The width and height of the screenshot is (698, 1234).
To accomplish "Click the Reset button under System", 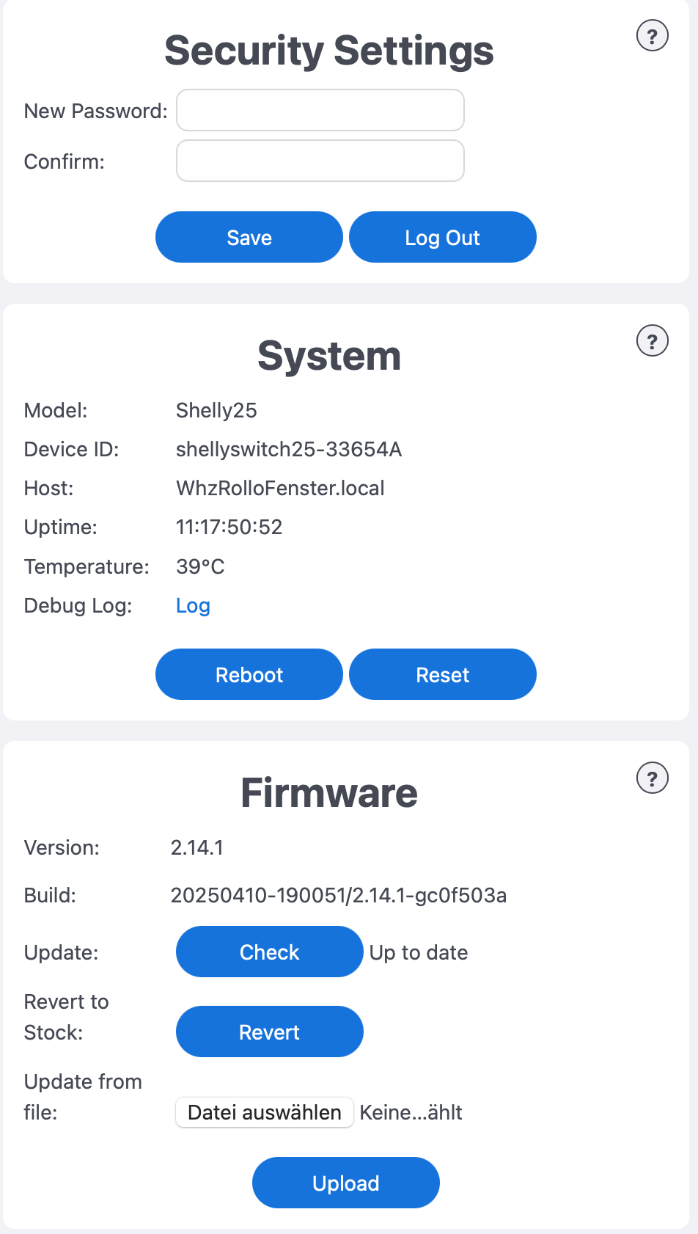I will (442, 675).
